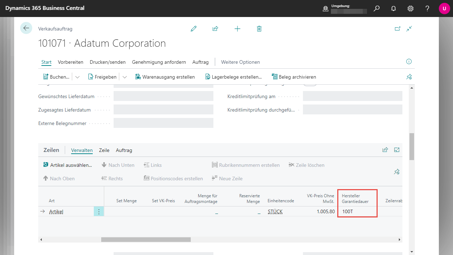Click the pencil edit icon

click(194, 29)
